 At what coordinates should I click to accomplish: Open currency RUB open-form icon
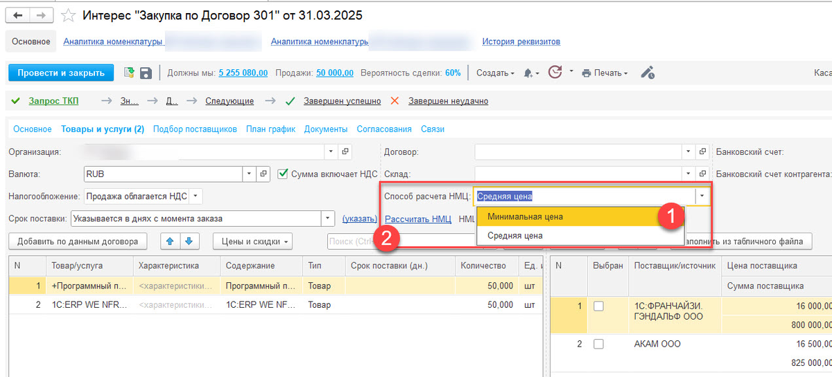(264, 174)
